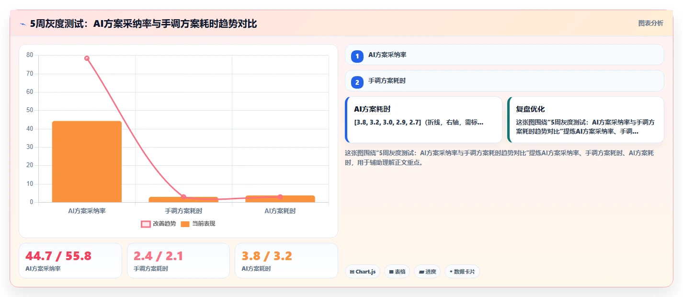Click the line point near 78 on chart
Screen dimensions: 683x297
click(87, 58)
